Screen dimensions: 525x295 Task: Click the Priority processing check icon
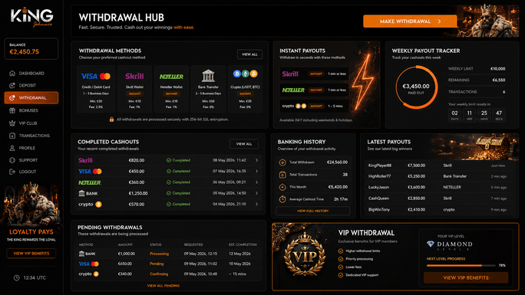coord(341,259)
